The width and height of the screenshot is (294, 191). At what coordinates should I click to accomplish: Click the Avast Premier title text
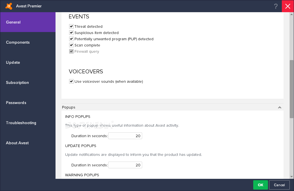[x=29, y=6]
